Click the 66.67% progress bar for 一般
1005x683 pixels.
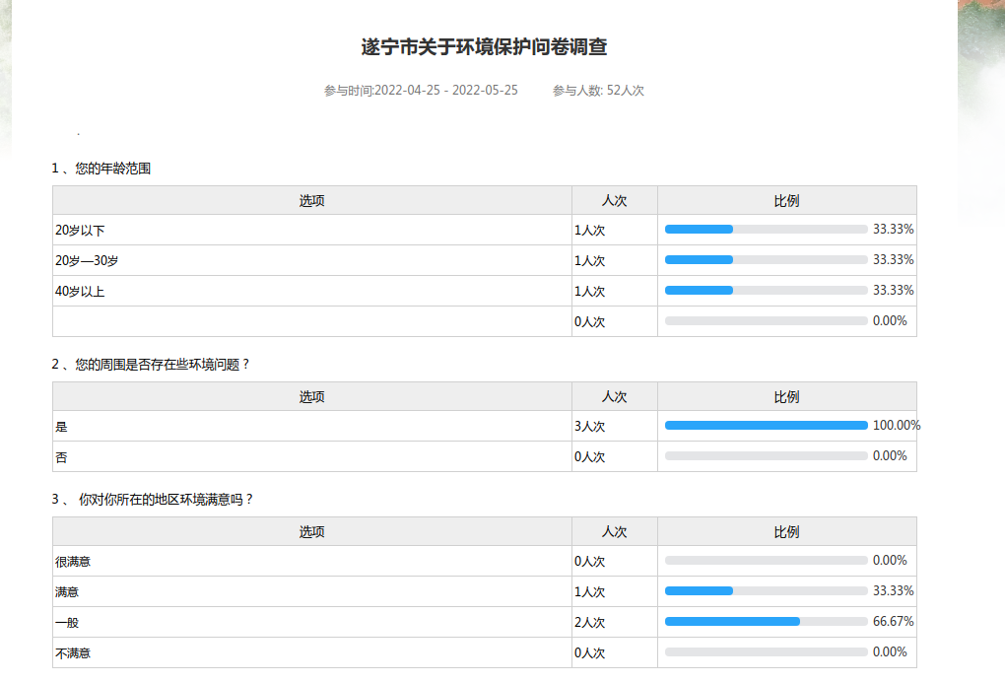[x=766, y=622]
